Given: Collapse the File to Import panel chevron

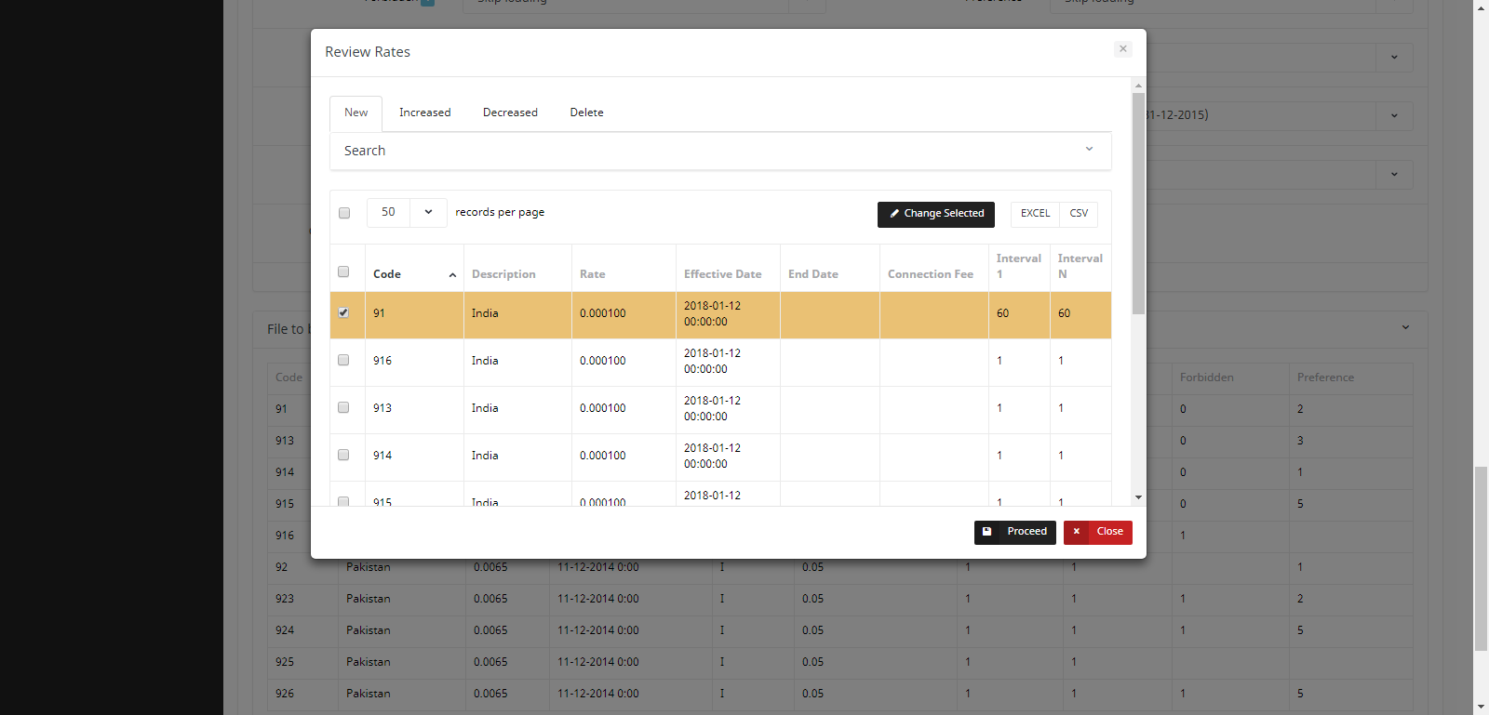Looking at the screenshot, I should (1405, 327).
